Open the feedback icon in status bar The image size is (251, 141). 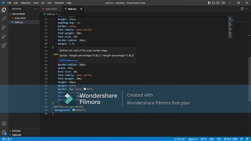coord(242,139)
